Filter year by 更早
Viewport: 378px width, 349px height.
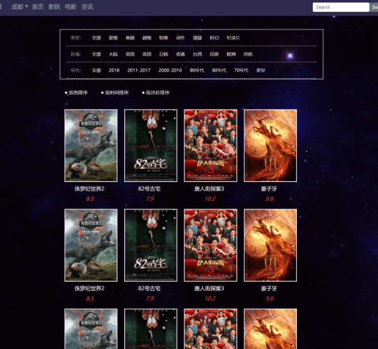point(261,70)
